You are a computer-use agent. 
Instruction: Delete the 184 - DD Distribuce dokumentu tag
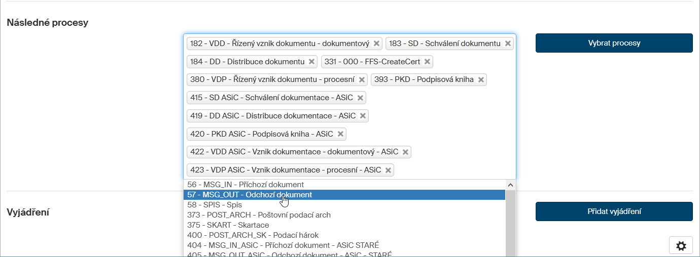click(311, 62)
